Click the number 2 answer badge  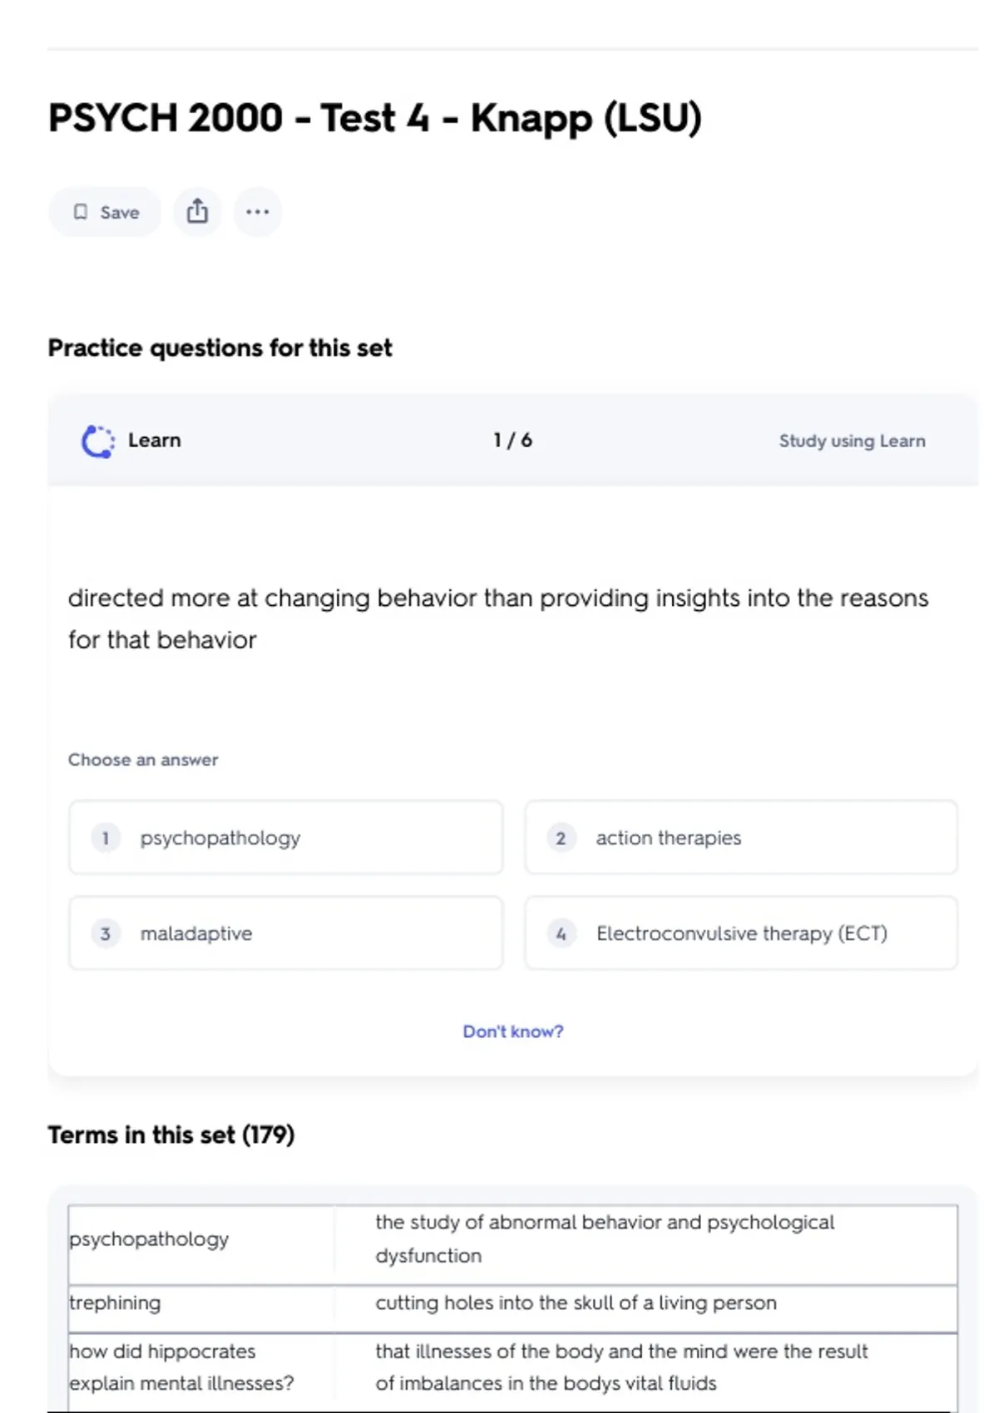coord(561,838)
